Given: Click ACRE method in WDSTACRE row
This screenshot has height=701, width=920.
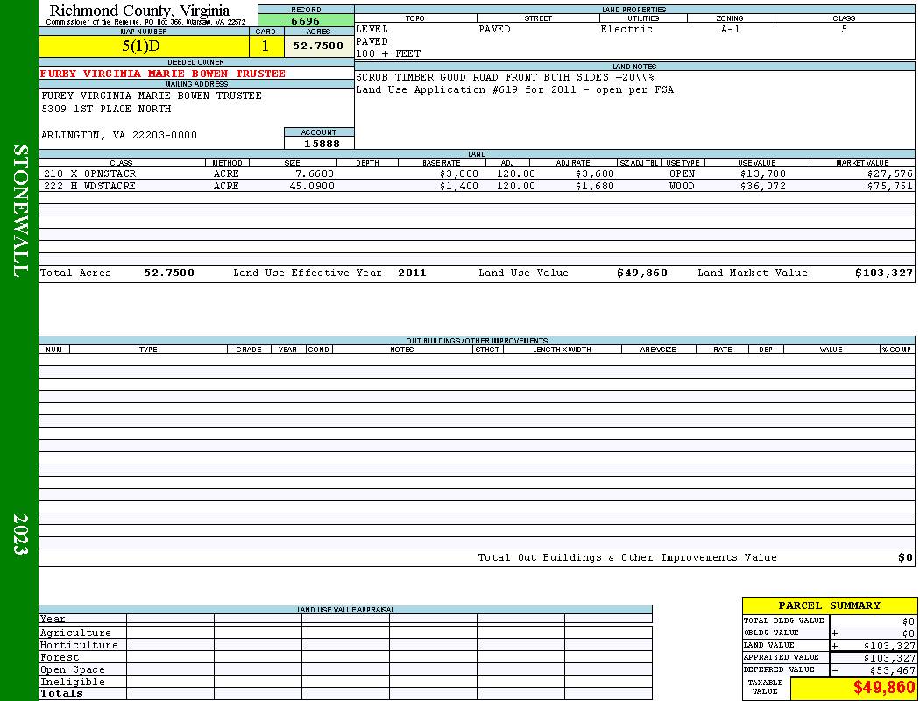Looking at the screenshot, I should (x=226, y=186).
